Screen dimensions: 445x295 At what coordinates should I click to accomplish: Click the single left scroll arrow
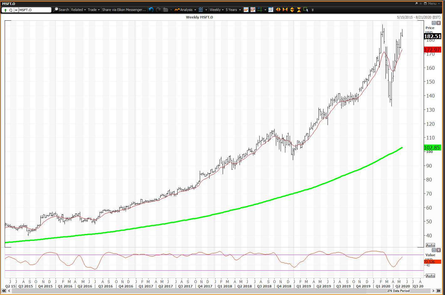9,291
